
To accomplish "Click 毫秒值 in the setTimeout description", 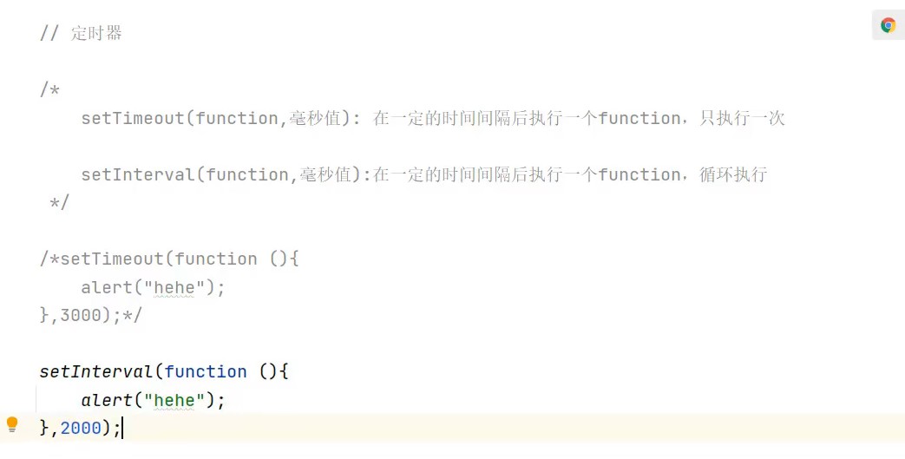I will point(320,118).
